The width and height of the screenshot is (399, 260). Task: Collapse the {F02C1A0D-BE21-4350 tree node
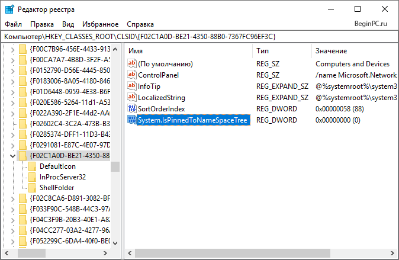[x=12, y=156]
